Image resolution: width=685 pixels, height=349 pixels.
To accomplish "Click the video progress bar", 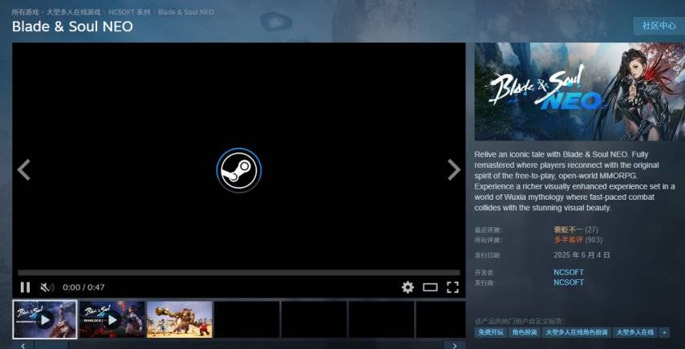I will click(238, 273).
